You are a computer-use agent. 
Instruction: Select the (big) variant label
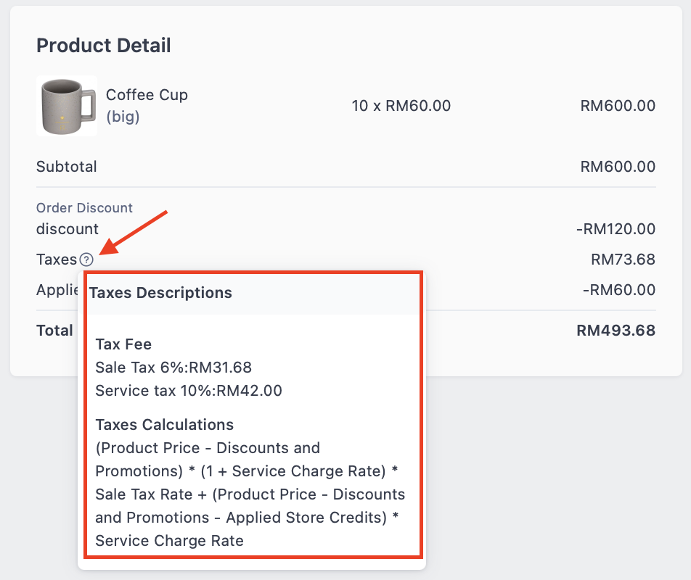[x=123, y=117]
